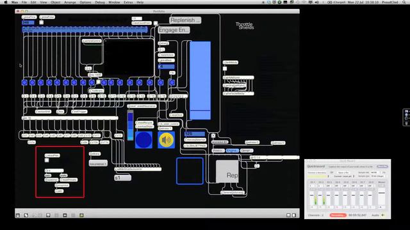Screen dimensions: 410x230
Task: Toggle the checkbox next to number 348
Action: pos(41,22)
